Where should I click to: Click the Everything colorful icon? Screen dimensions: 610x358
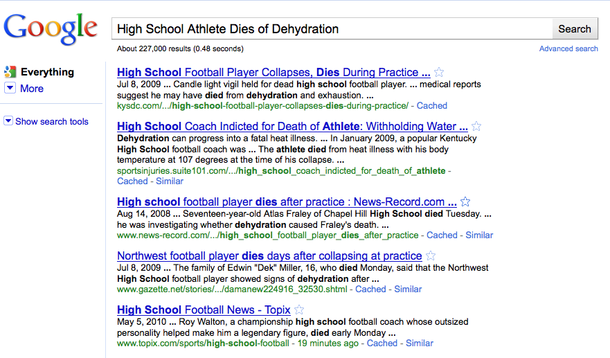point(10,72)
